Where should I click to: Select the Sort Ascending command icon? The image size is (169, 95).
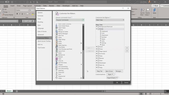coord(57,66)
